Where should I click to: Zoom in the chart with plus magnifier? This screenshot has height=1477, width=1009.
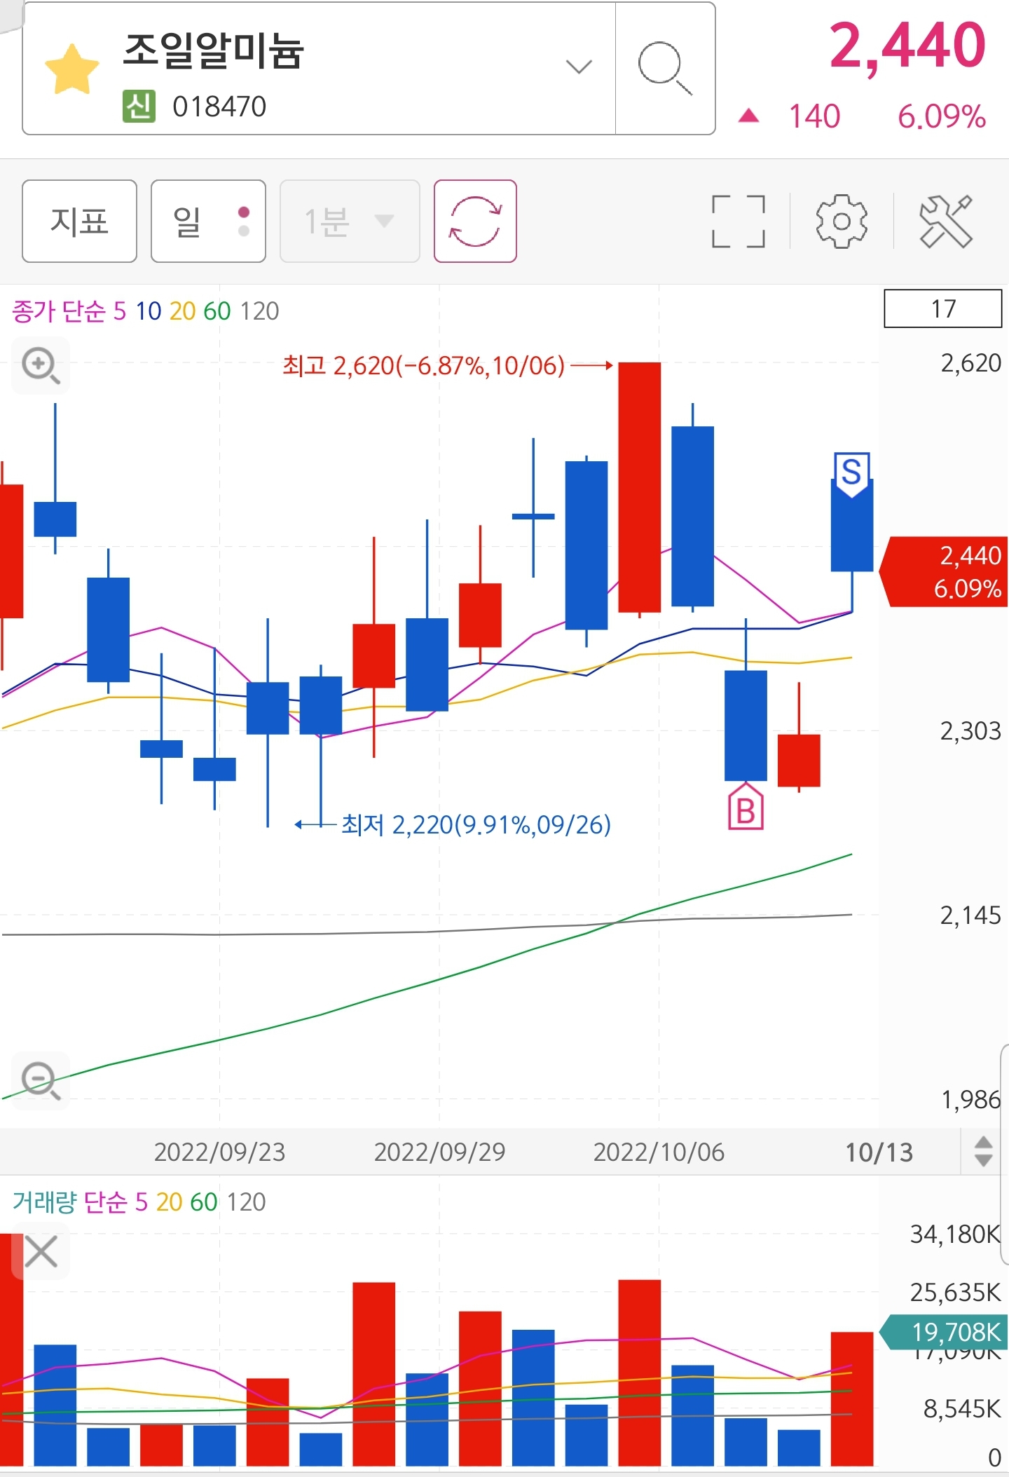click(41, 365)
